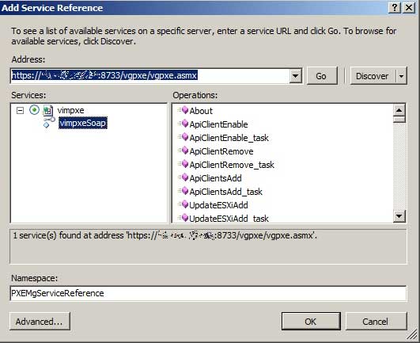Click the icon beside ApiClientRemove
The width and height of the screenshot is (420, 343).
(184, 151)
